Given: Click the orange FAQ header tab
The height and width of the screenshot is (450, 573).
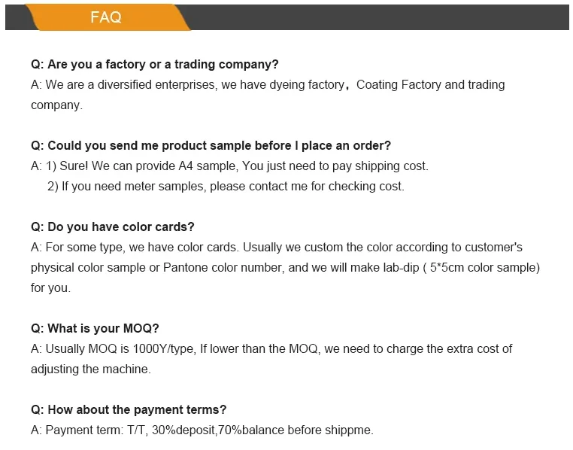Looking at the screenshot, I should 106,17.
